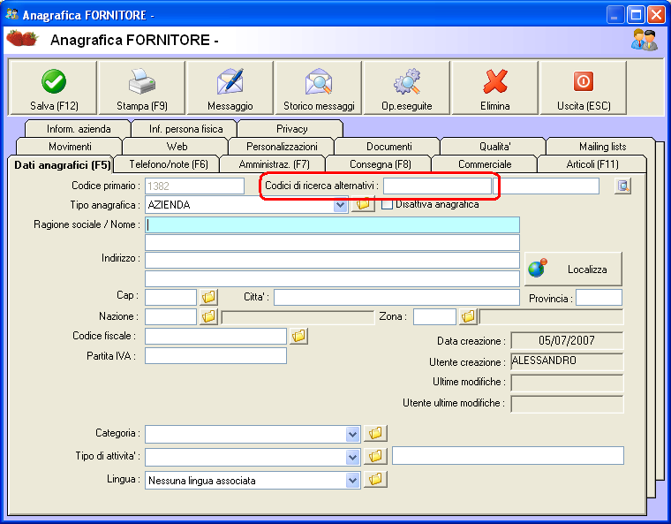Image resolution: width=671 pixels, height=524 pixels.
Task: Open the Personalizzazioni tab
Action: (282, 147)
